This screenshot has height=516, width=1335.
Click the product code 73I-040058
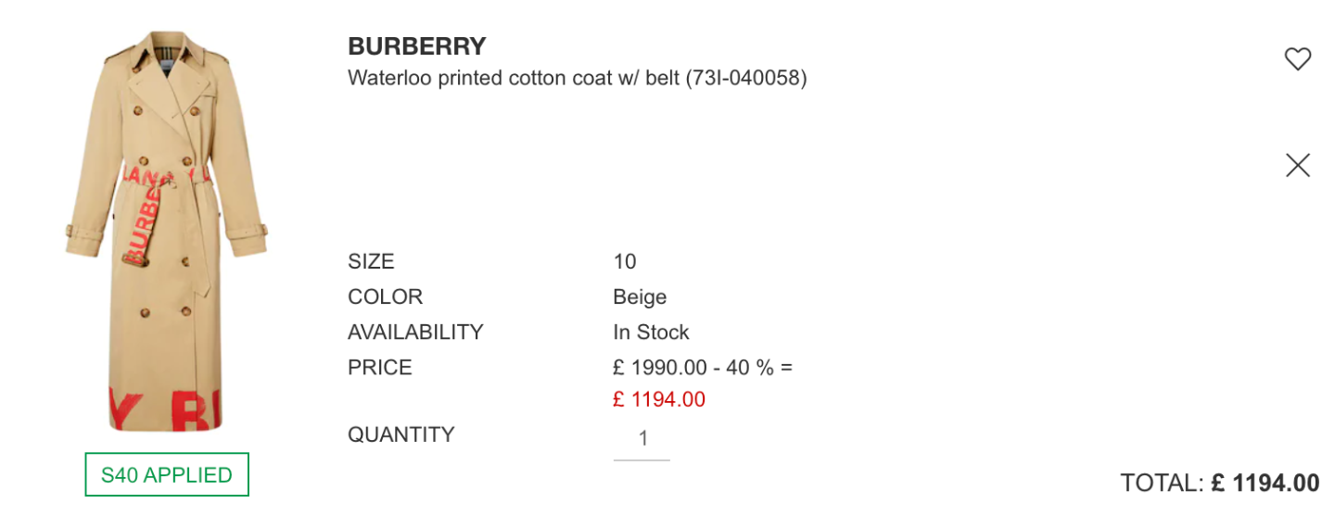[x=746, y=78]
